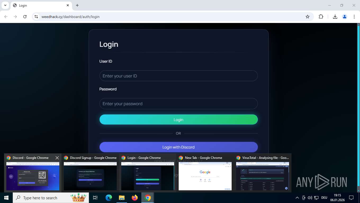Open the clock showing 19:15
The image size is (360, 203).
(x=337, y=198)
